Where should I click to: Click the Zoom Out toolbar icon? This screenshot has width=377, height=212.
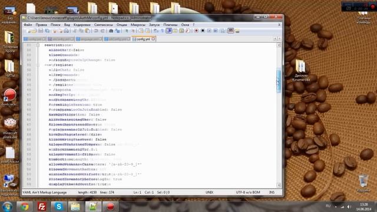click(x=133, y=31)
